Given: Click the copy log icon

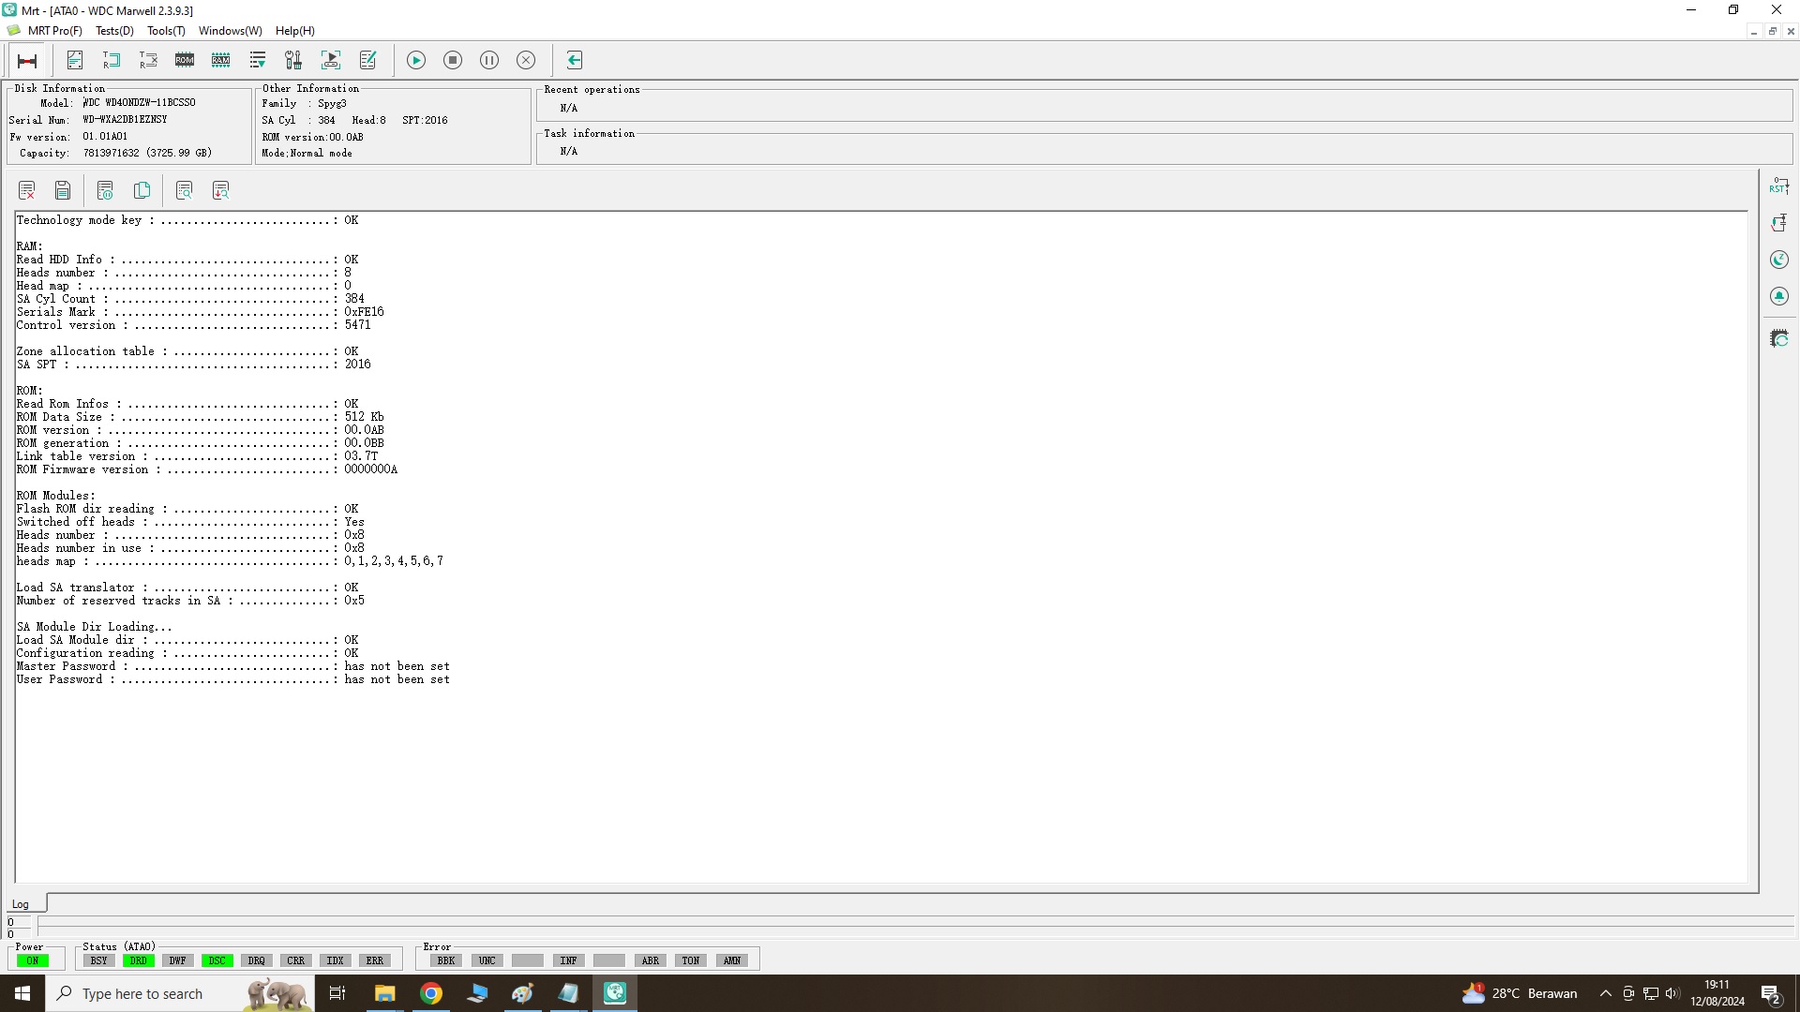Looking at the screenshot, I should coord(142,191).
